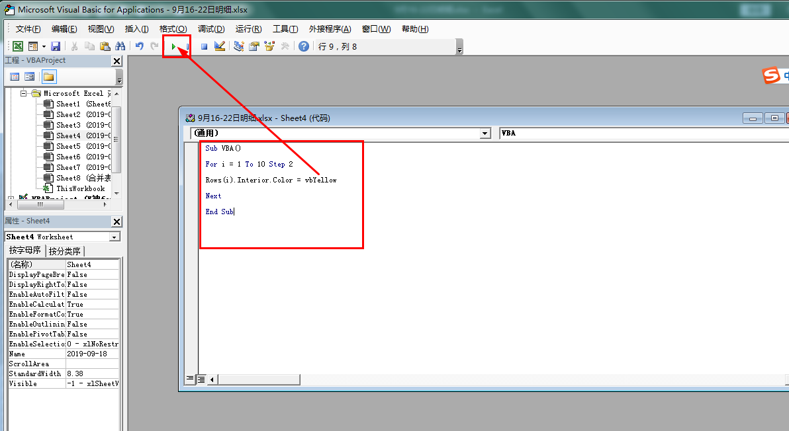
Task: Open the Object Browser toolbar icon
Action: [269, 46]
